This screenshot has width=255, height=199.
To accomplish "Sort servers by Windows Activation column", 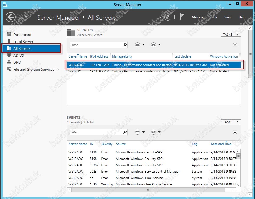I will click(x=224, y=56).
